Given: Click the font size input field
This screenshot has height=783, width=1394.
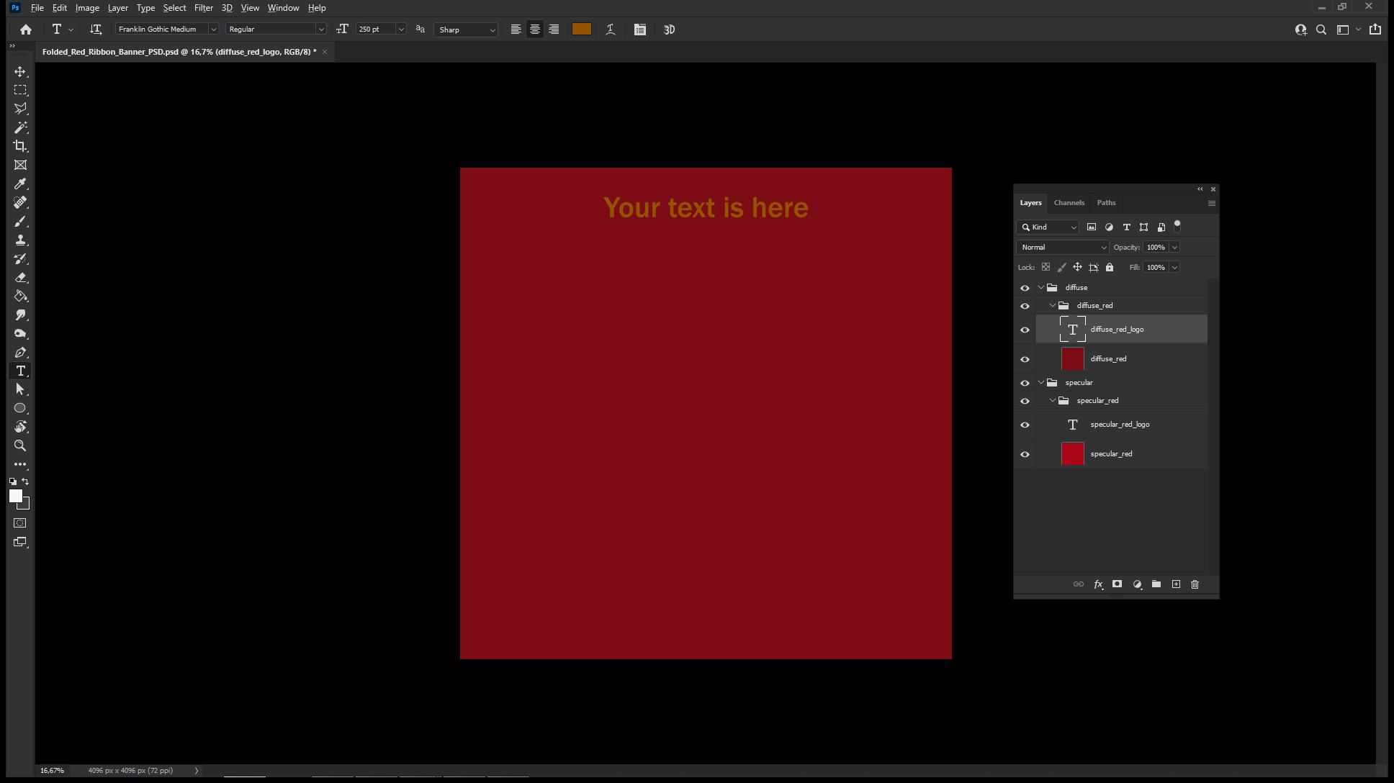Looking at the screenshot, I should (375, 30).
